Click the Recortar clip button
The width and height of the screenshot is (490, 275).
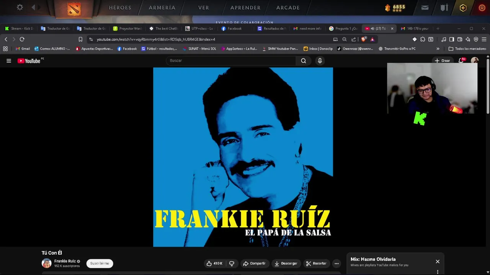pos(316,263)
